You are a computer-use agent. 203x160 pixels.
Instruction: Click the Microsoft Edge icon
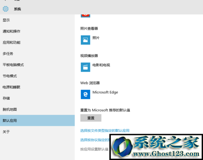85,94
